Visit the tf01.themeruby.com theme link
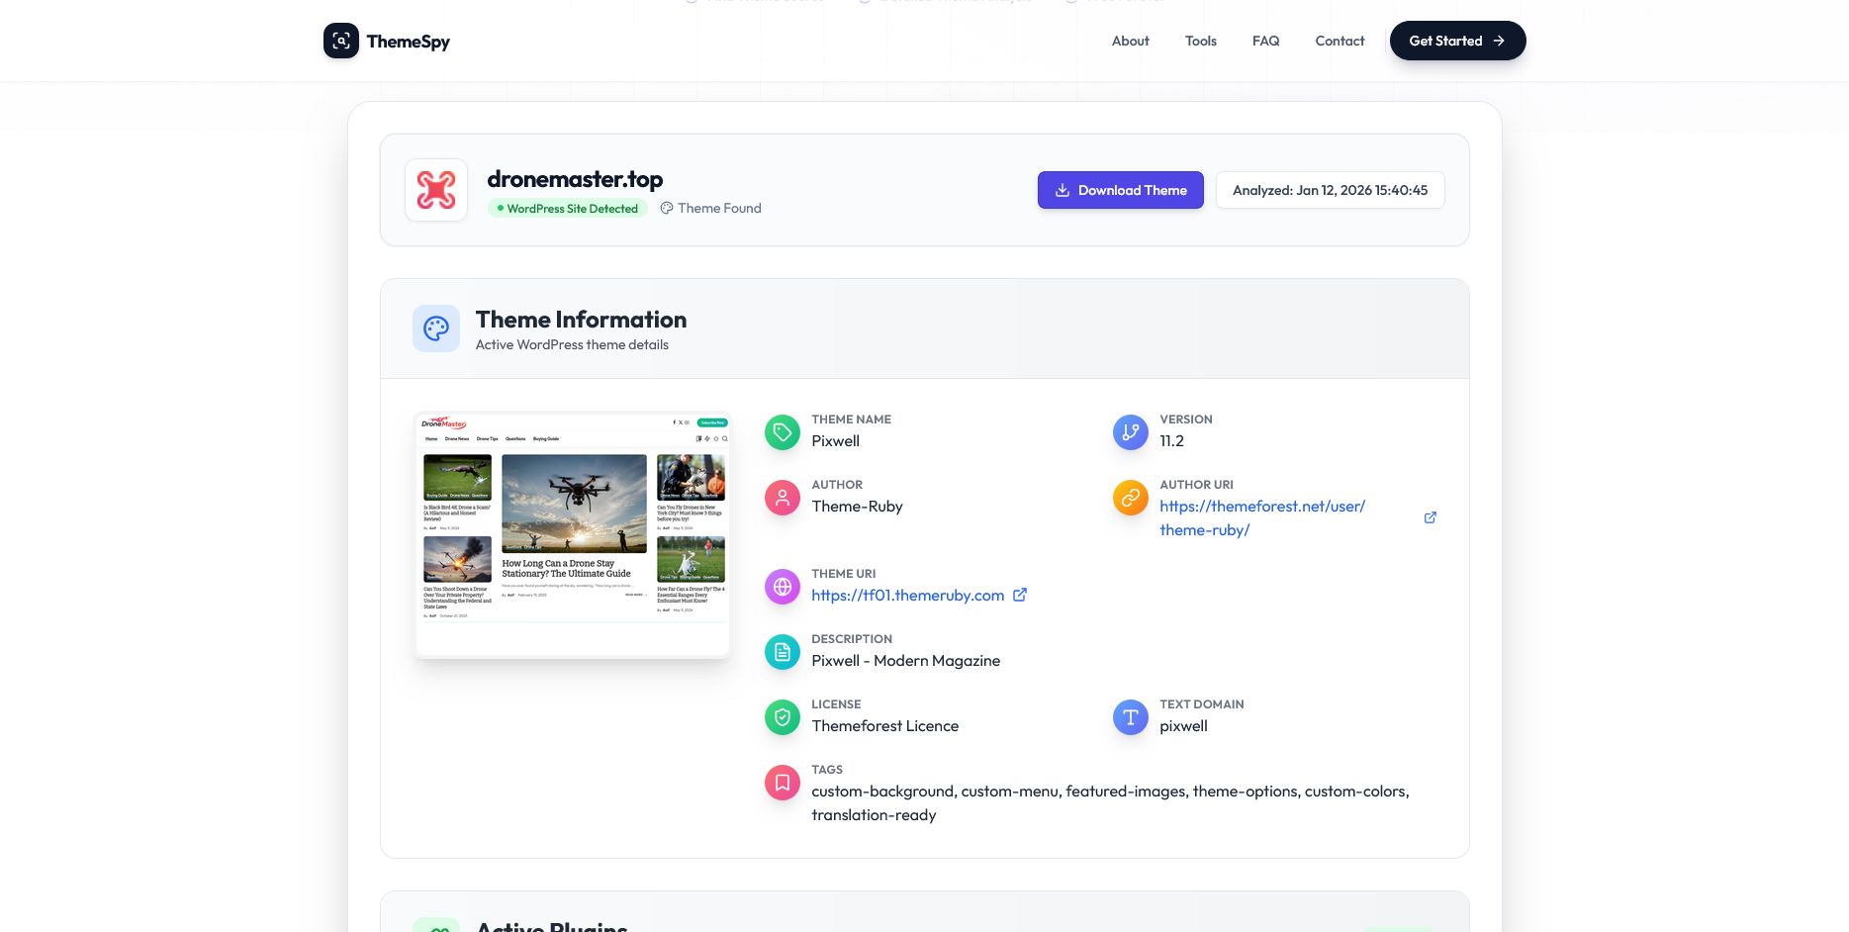Screen dimensions: 1849x932 tap(908, 595)
